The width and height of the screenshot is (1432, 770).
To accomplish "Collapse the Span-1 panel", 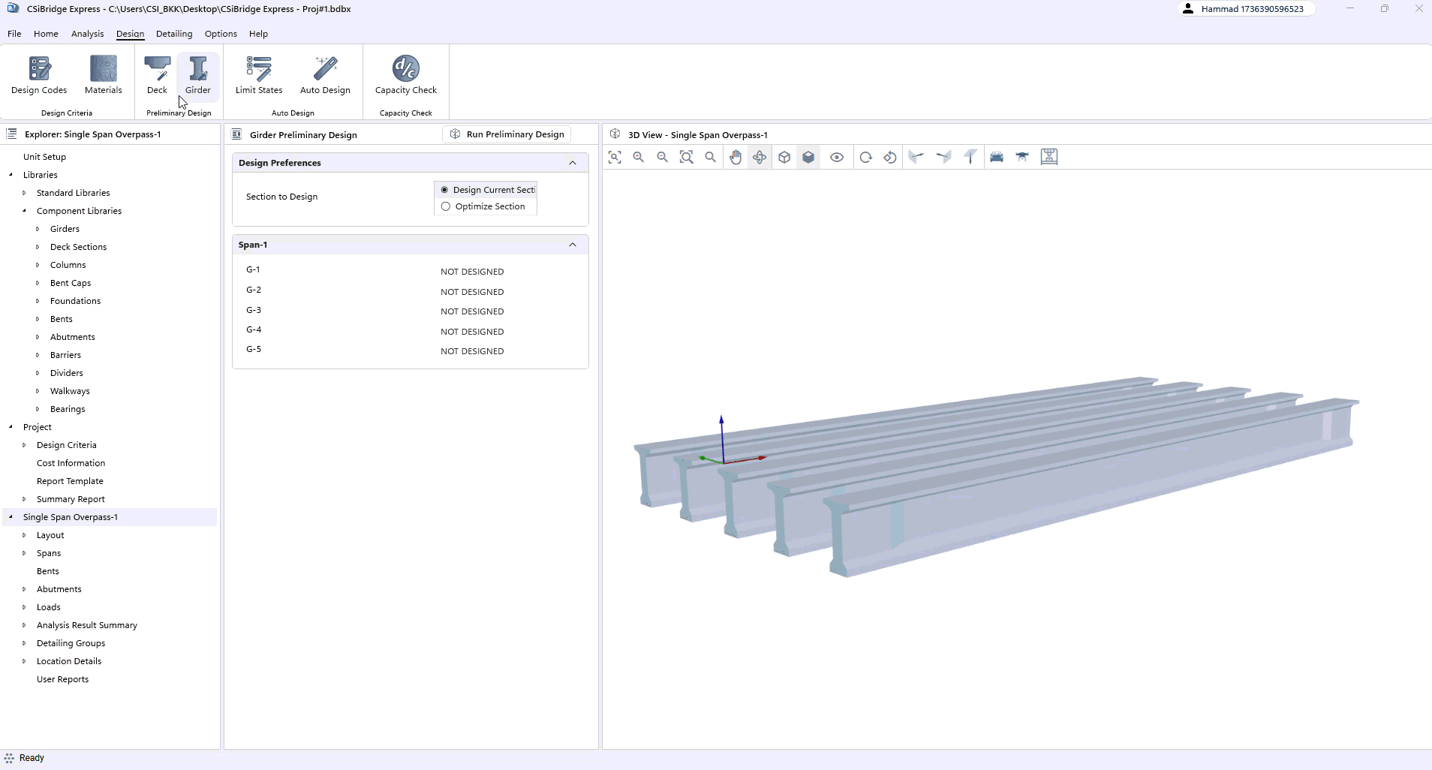I will [x=573, y=245].
